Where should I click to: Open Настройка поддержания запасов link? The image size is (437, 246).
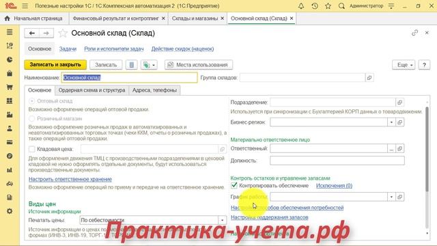click(270, 217)
